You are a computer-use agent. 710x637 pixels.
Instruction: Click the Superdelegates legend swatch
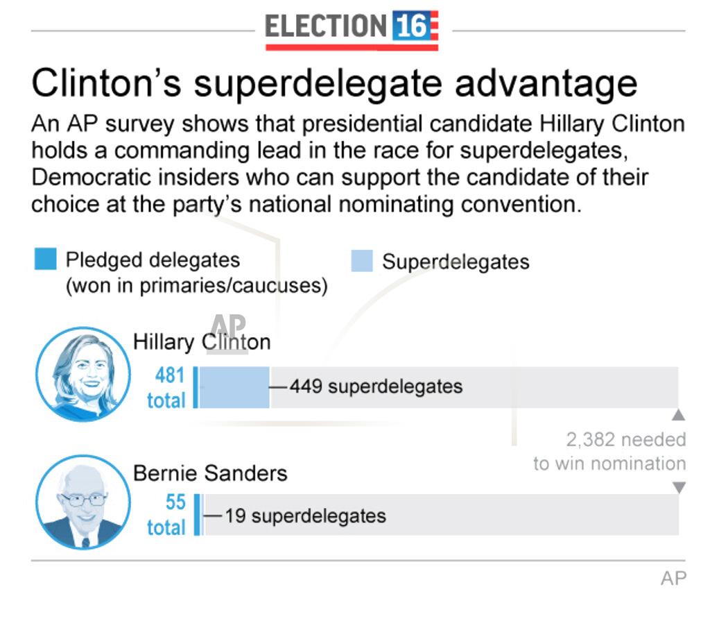[x=362, y=260]
